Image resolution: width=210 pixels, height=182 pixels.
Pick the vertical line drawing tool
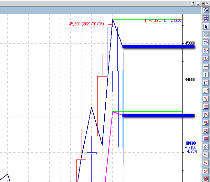[206, 75]
